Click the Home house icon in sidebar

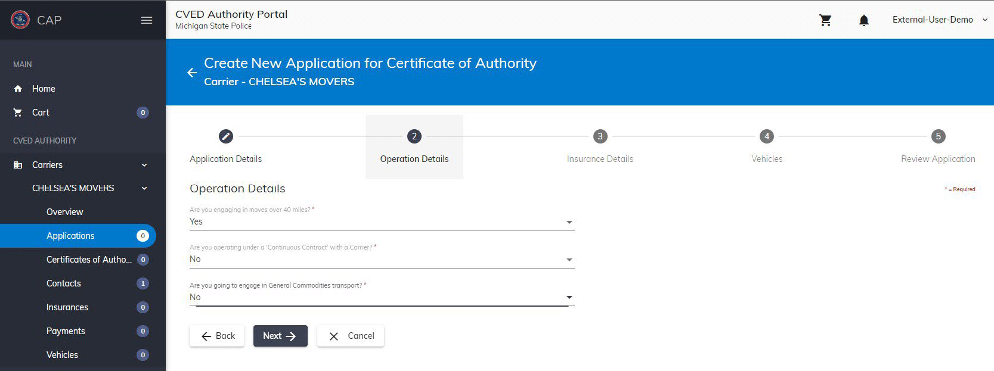(18, 89)
